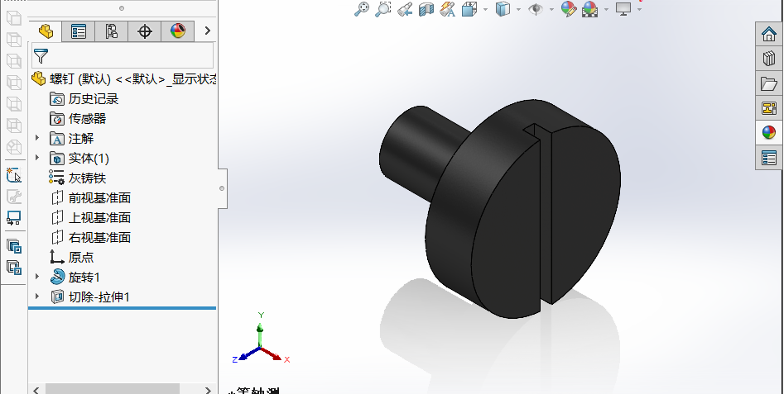
Task: Click the View Orientation cube icon
Action: (469, 9)
